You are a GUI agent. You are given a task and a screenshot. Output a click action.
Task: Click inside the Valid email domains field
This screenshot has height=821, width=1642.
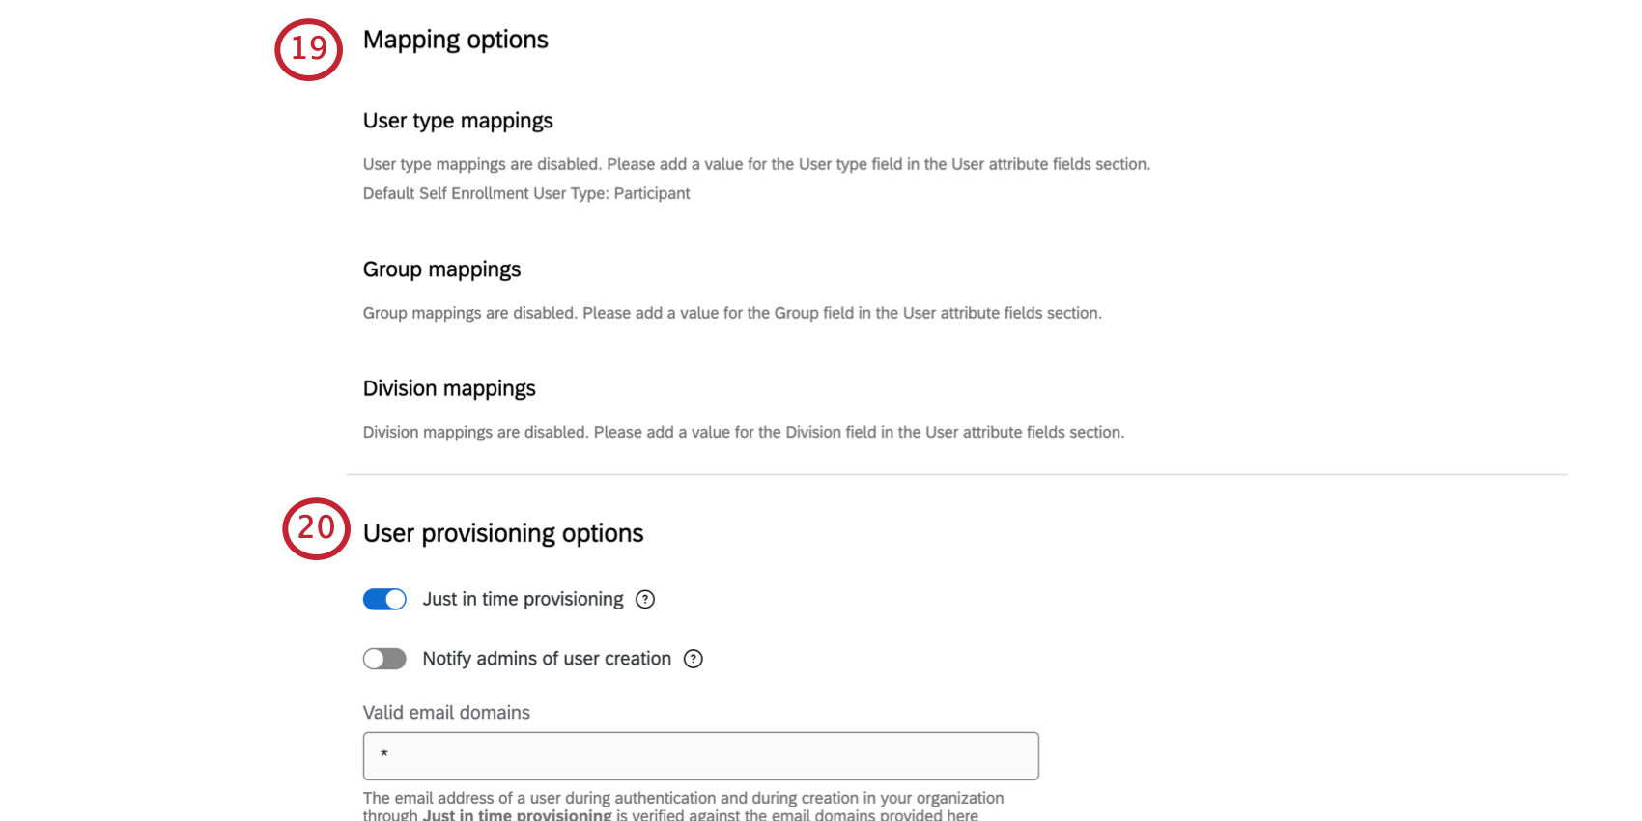(x=700, y=756)
